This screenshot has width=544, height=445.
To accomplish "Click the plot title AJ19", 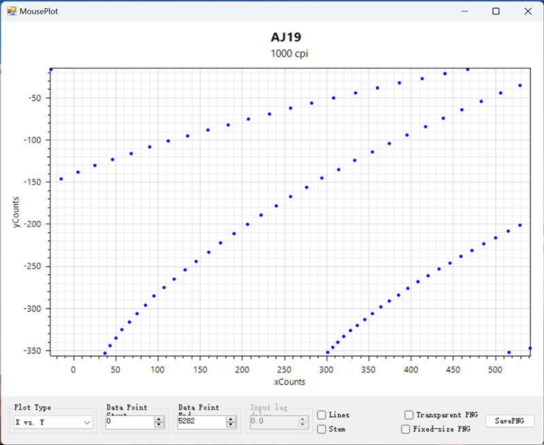I will point(286,37).
